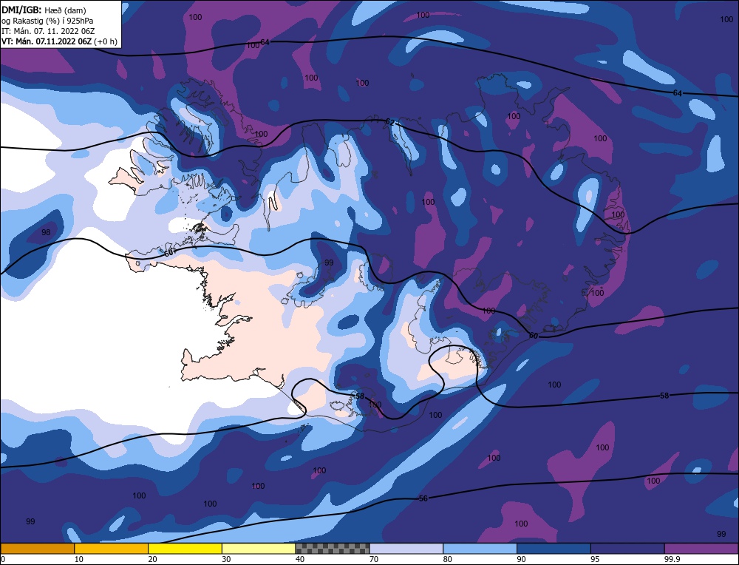Click the bold 'VT: Mán. 07.11.2022 06Z' line
Image resolution: width=739 pixels, height=565 pixels.
(x=47, y=41)
